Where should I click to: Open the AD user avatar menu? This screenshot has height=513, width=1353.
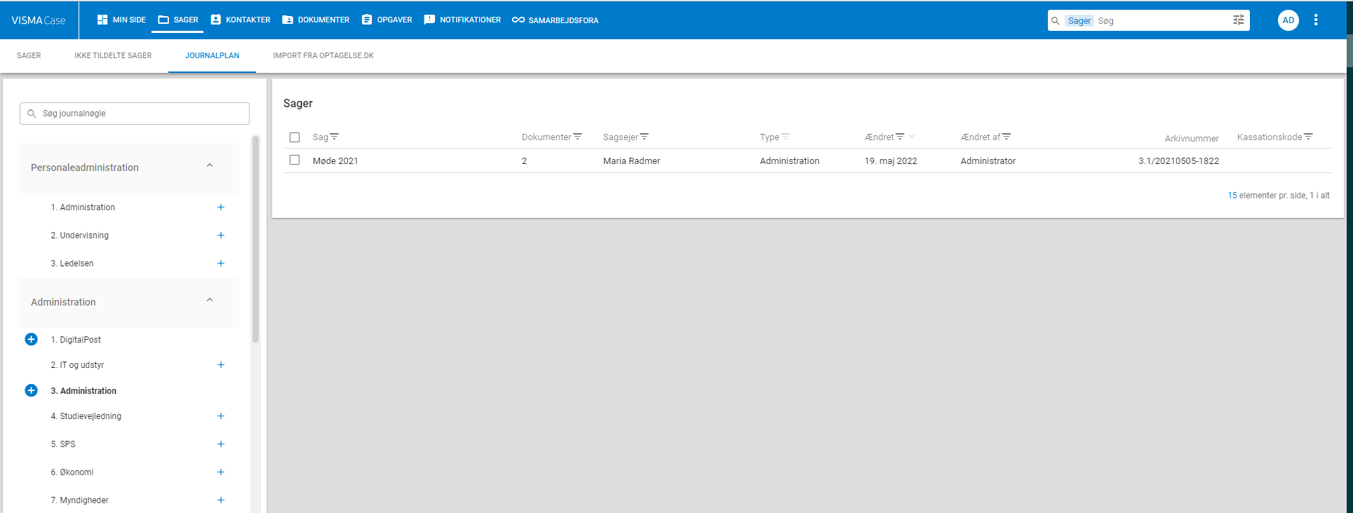[1288, 20]
